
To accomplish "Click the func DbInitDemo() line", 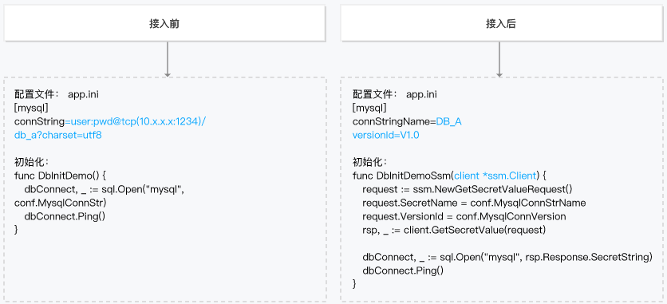I will (60, 176).
